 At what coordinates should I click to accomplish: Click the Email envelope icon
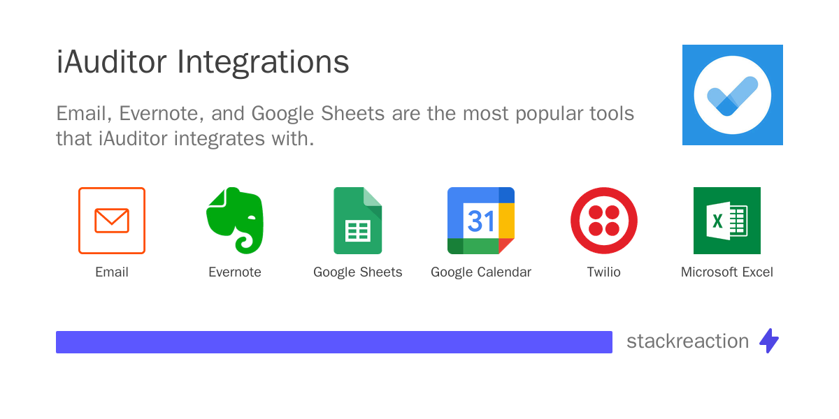112,221
